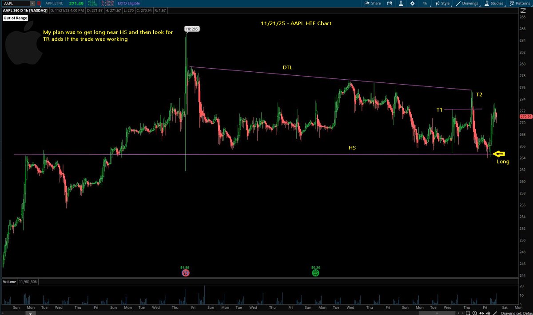This screenshot has height=315, width=533.
Task: Open chart settings gear icon
Action: coord(413,3)
